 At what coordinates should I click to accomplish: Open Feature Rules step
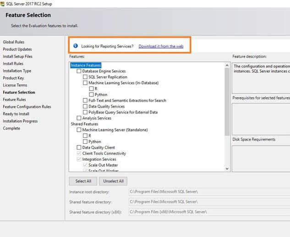pyautogui.click(x=14, y=100)
